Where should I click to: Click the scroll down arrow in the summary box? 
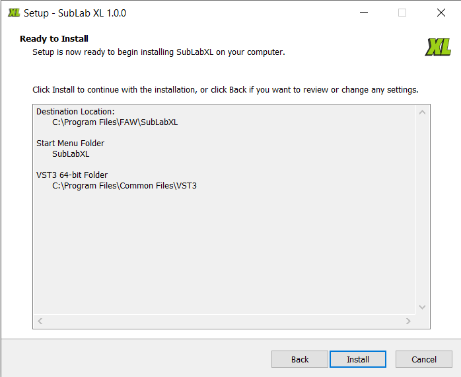pos(423,307)
